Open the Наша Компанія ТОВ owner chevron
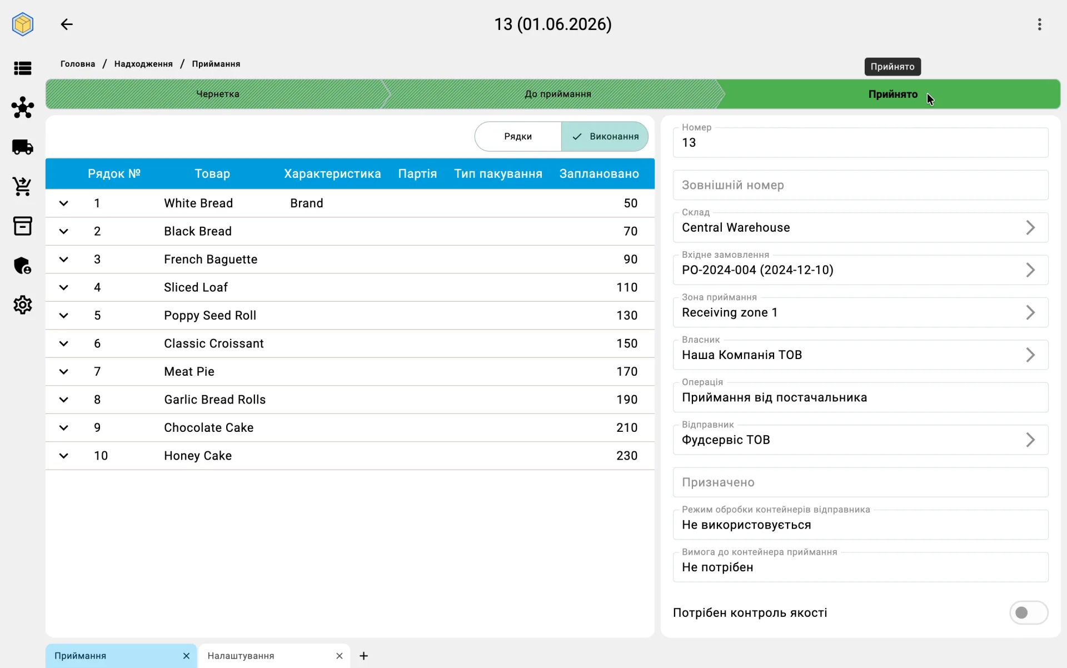1067x668 pixels. tap(1030, 355)
